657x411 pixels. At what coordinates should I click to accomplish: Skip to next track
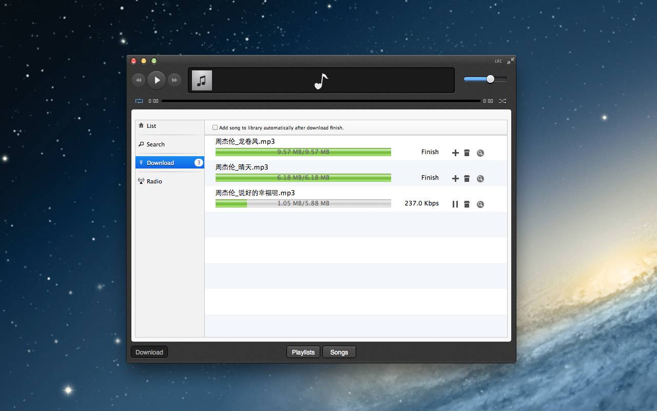tap(175, 80)
